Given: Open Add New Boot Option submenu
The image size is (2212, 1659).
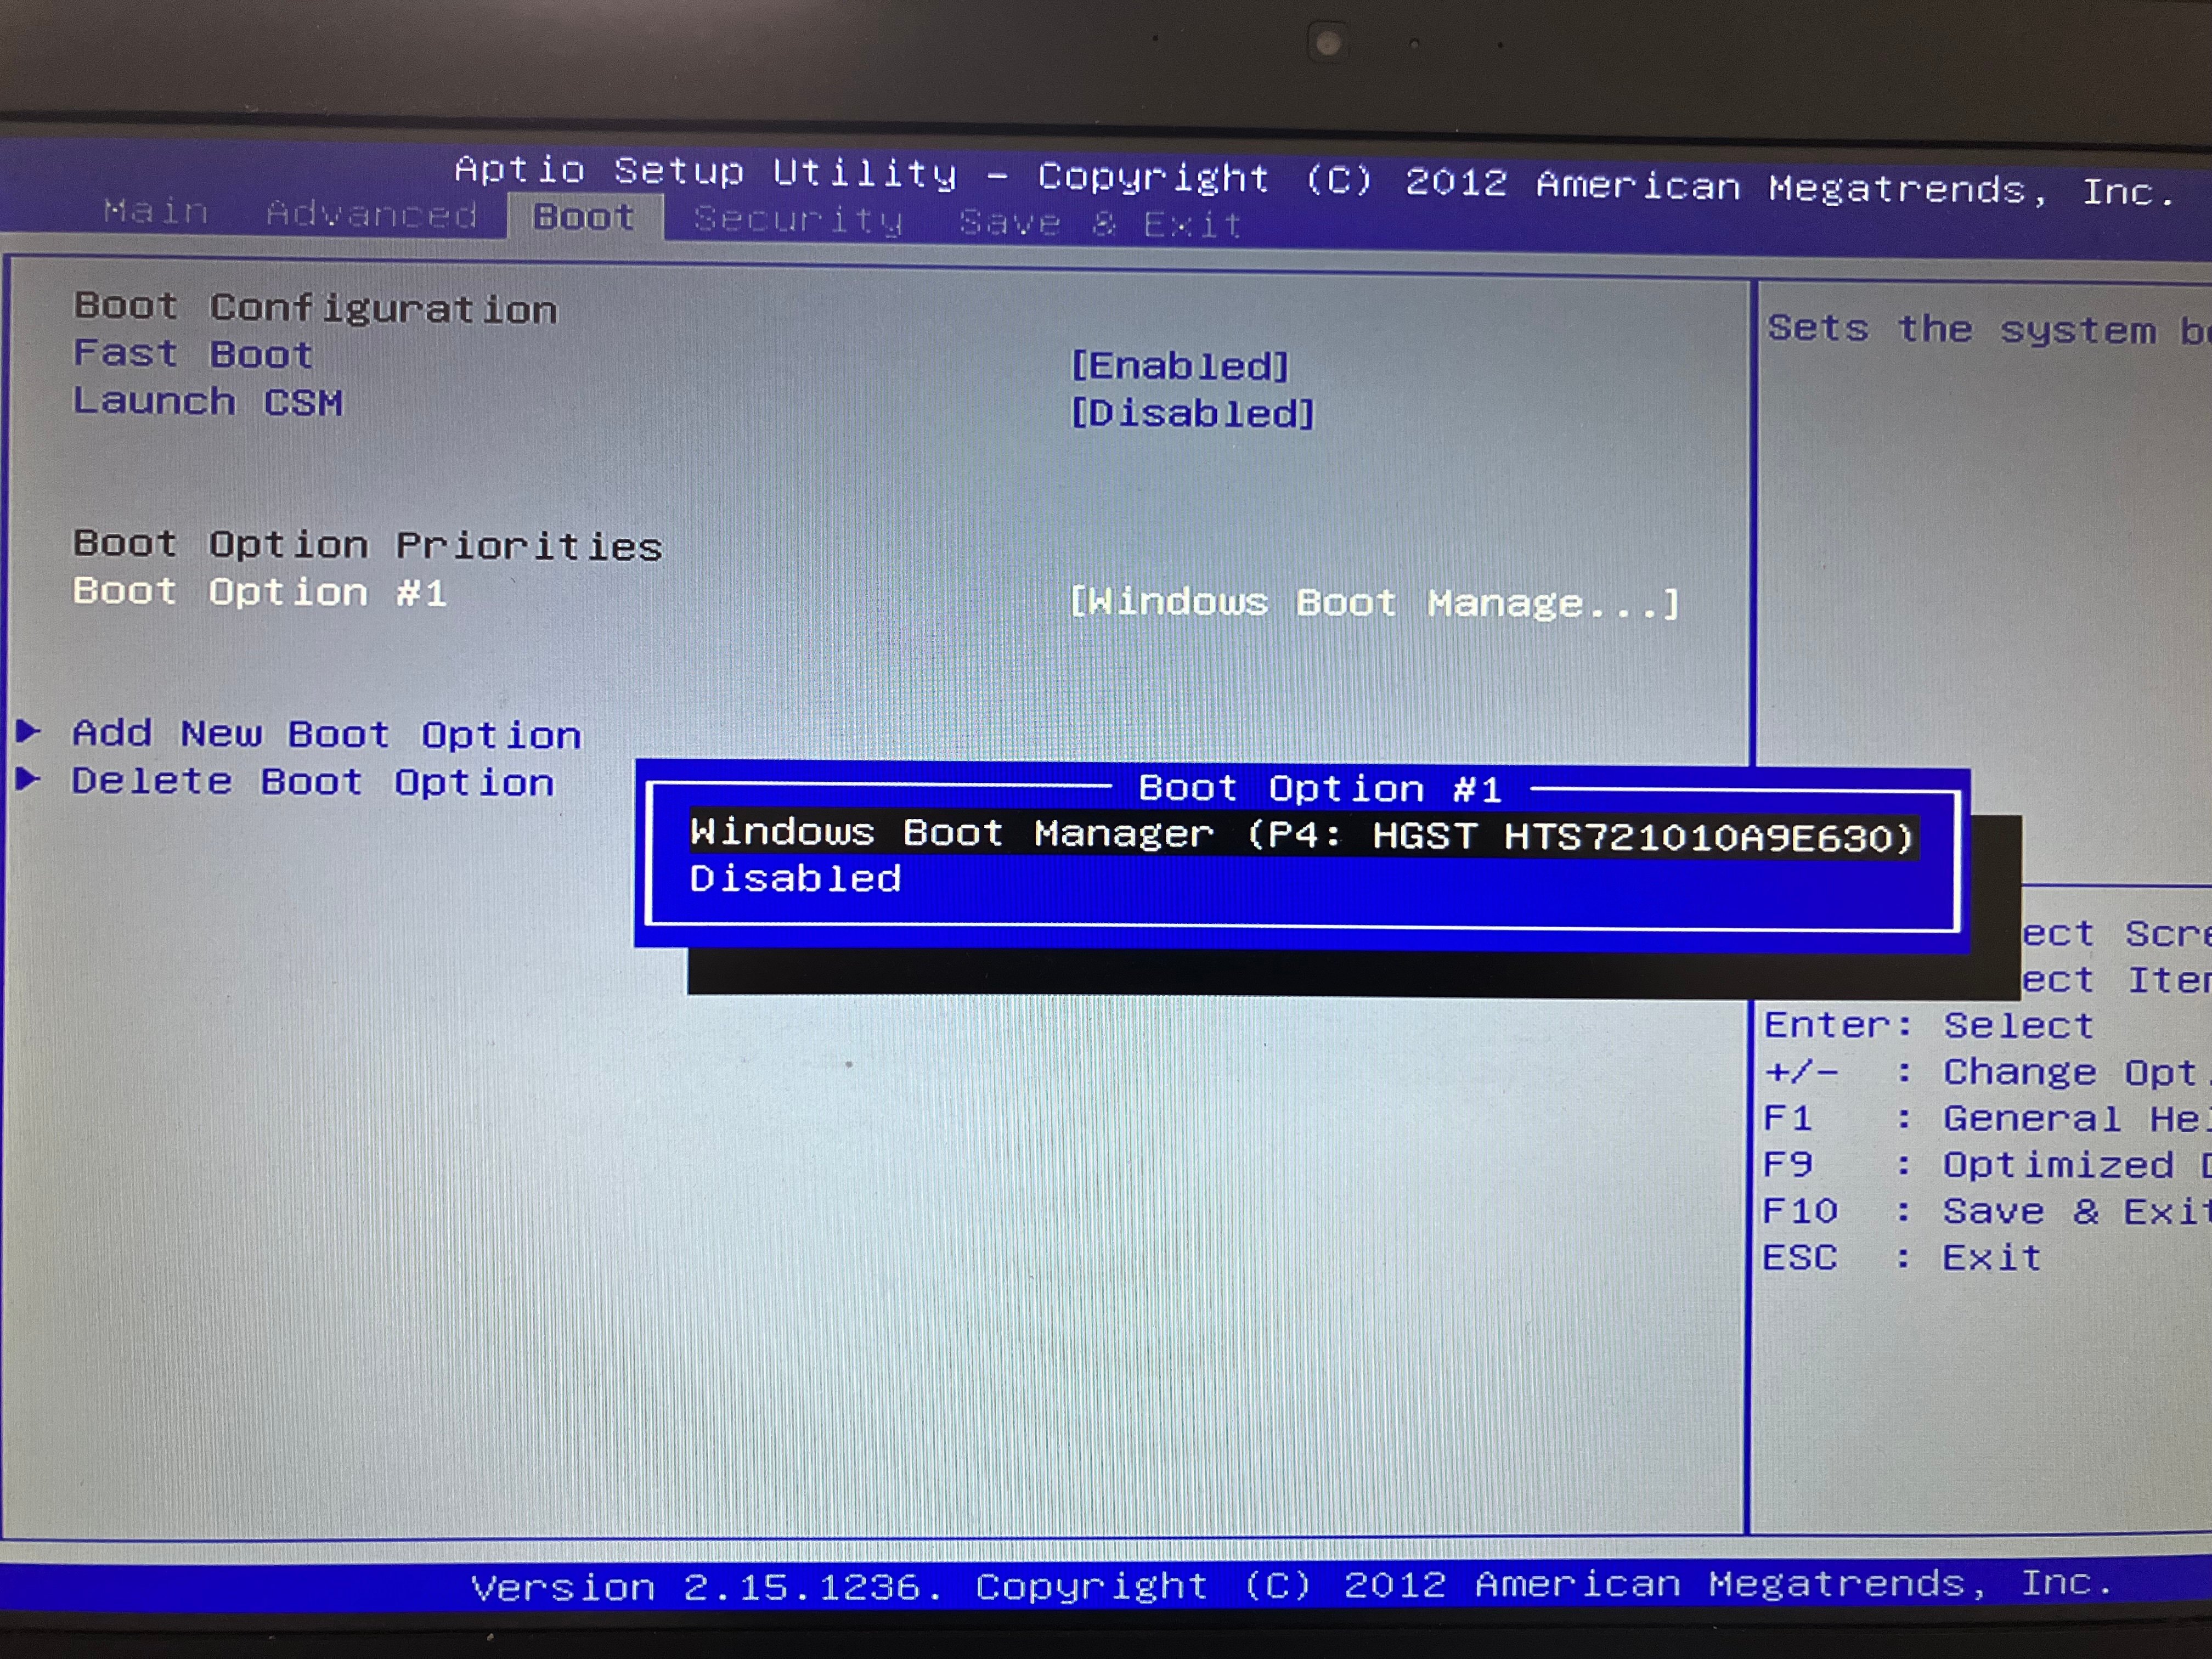Looking at the screenshot, I should (x=326, y=735).
